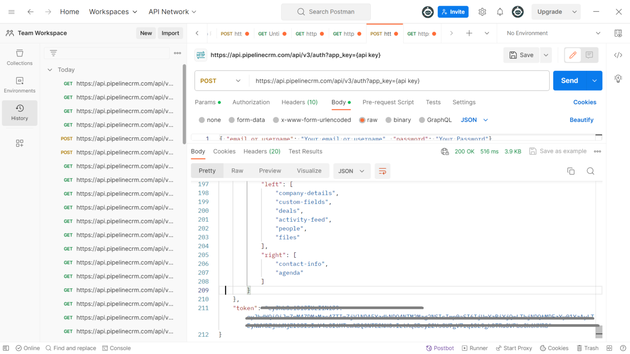
Task: Toggle the two-pane layout icon
Action: tap(609, 348)
